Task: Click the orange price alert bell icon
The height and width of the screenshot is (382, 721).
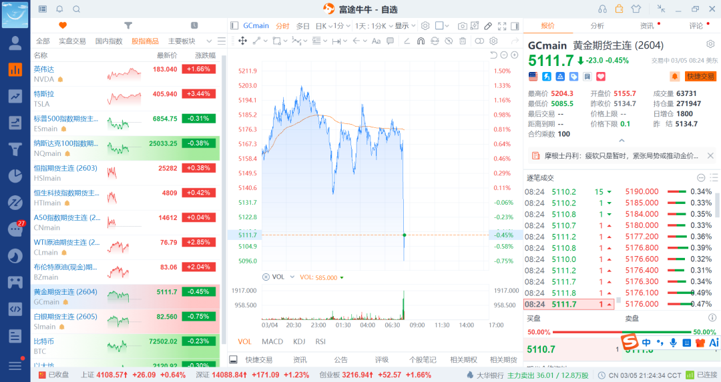Action: 674,76
